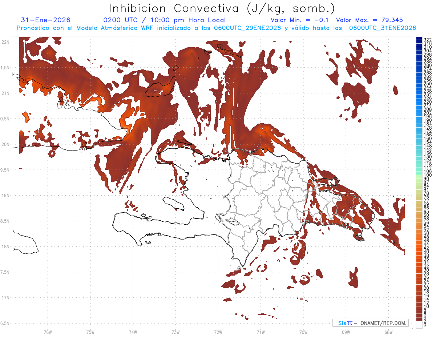436x337 pixels.
Task: Click the '71W' longitude label
Action: pyautogui.click(x=261, y=332)
